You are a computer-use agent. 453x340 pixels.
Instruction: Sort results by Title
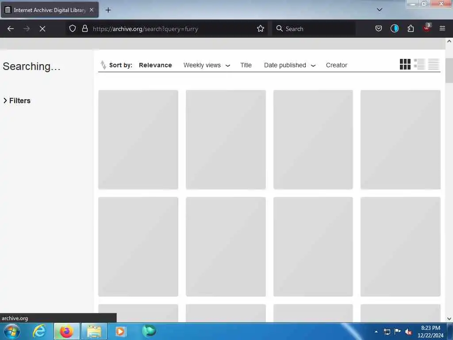pos(246,65)
